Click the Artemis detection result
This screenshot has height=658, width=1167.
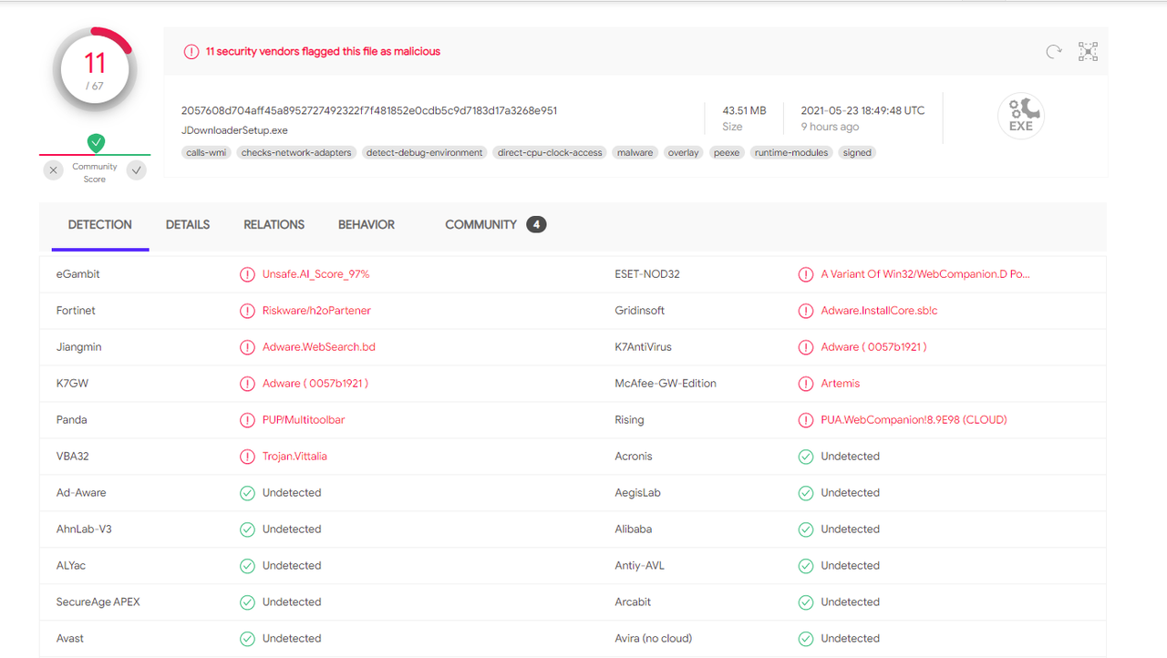840,384
